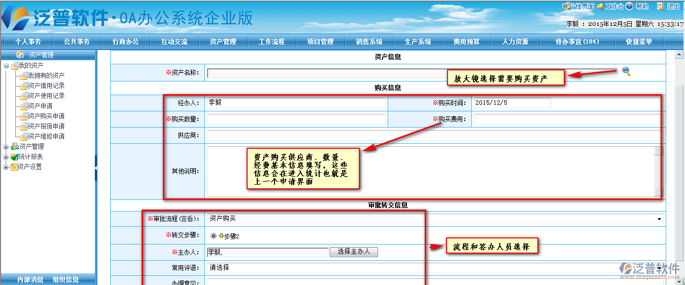Click the icon next to 资产借用记录
This screenshot has height=285, width=685.
coord(24,86)
